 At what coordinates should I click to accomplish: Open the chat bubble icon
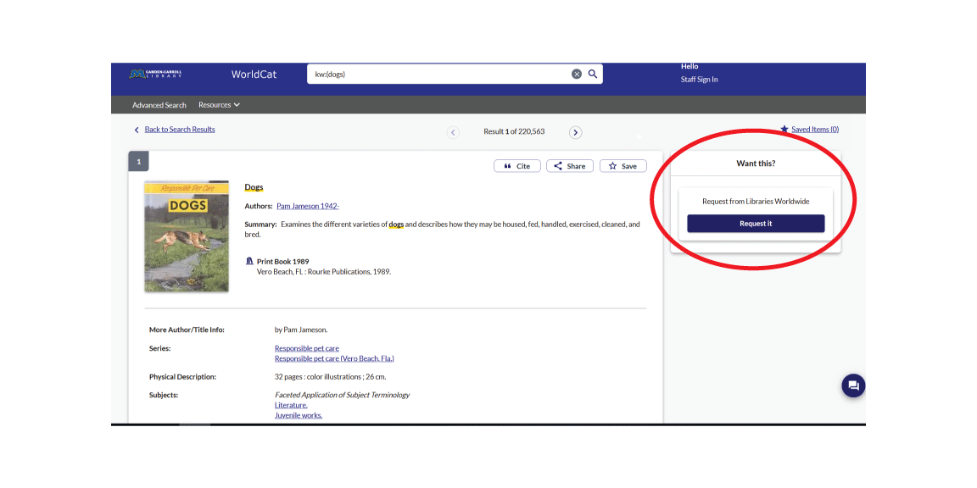(854, 386)
